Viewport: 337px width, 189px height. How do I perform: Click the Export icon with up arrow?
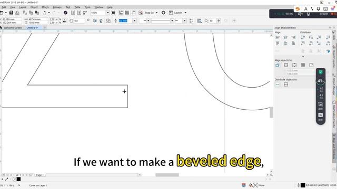click(79, 13)
